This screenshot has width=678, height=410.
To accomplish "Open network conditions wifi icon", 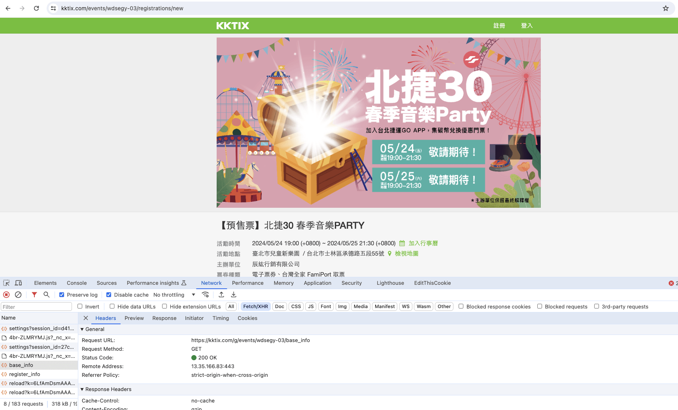I will coord(205,295).
